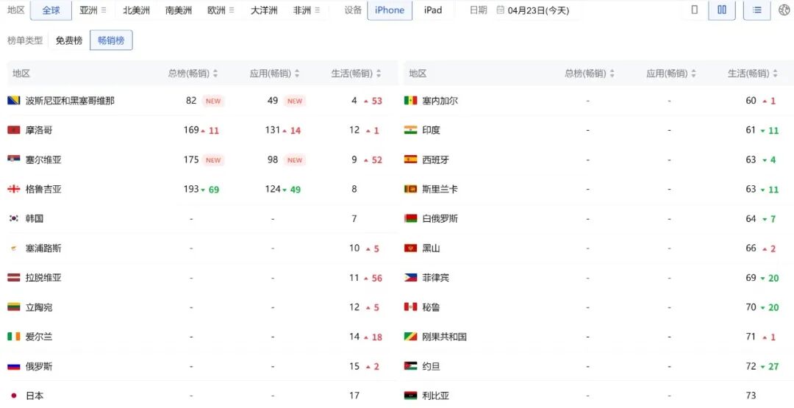Click 秘鲁 lifestyle rank 70
This screenshot has width=794, height=408.
(x=751, y=307)
